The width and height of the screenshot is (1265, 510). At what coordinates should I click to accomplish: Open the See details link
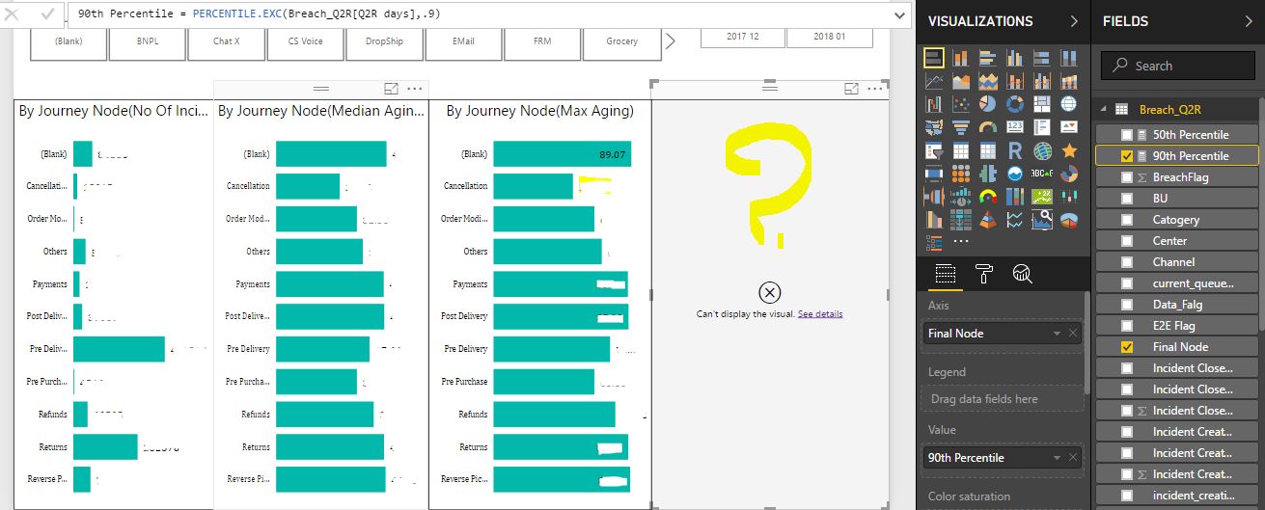click(x=820, y=314)
